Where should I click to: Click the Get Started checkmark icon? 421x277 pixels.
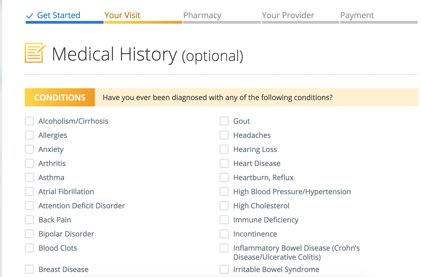tap(29, 16)
